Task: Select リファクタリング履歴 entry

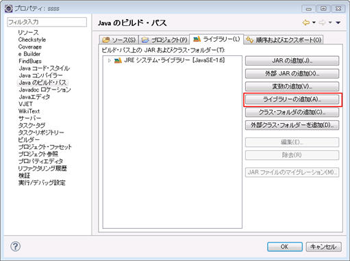Action: (x=42, y=168)
